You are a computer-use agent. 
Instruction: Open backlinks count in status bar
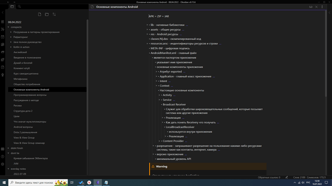point(269,177)
